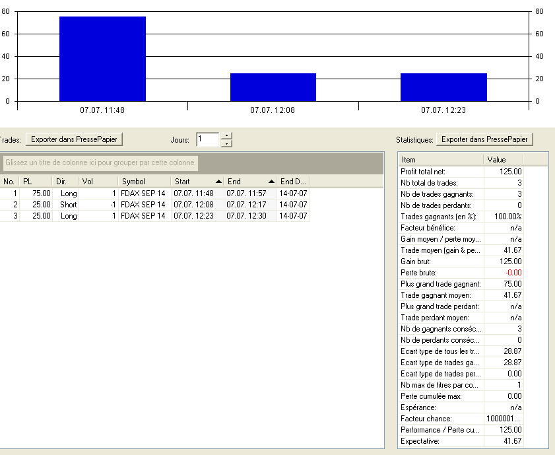Click the Symbol column header

[144, 181]
